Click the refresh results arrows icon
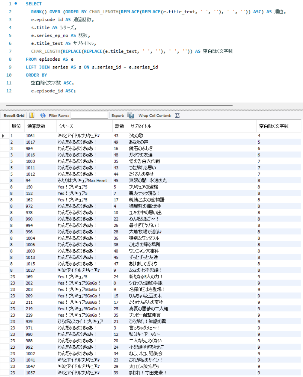303x377 pixels. (43, 116)
